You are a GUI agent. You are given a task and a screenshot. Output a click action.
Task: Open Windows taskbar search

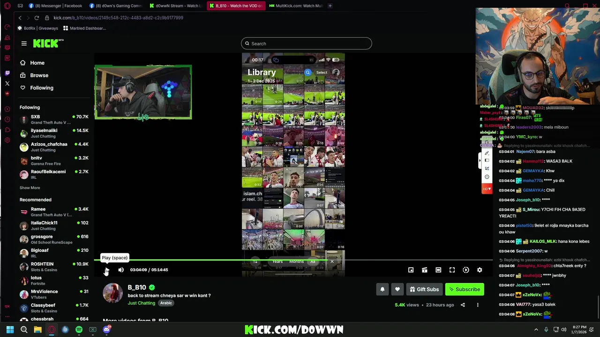[24, 330]
